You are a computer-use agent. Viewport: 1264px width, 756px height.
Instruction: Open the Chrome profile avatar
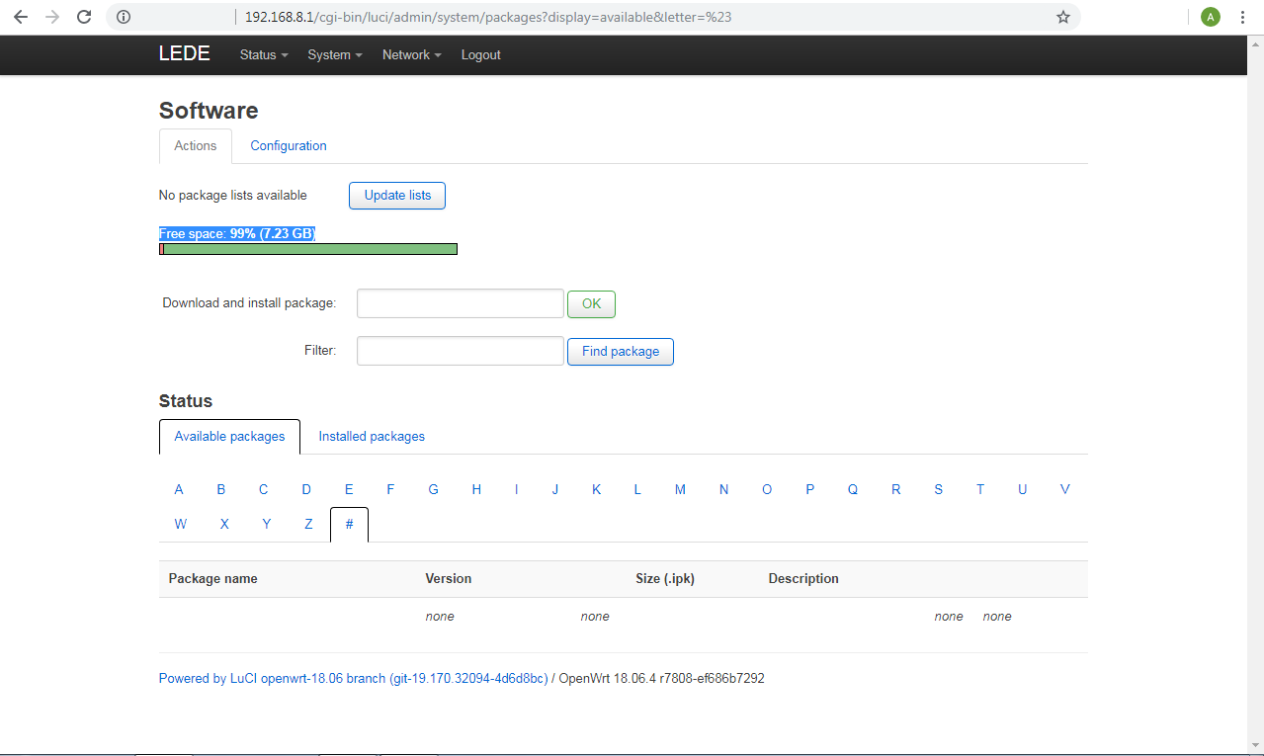(x=1211, y=17)
